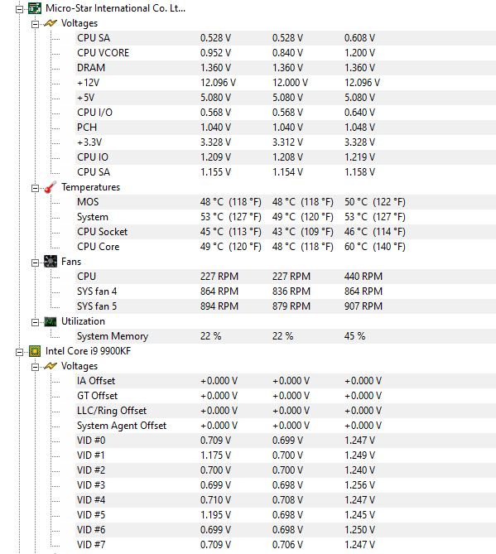Click the 1.195 V value for VID #5
Viewport: 496px width, 554px height.
pos(215,515)
